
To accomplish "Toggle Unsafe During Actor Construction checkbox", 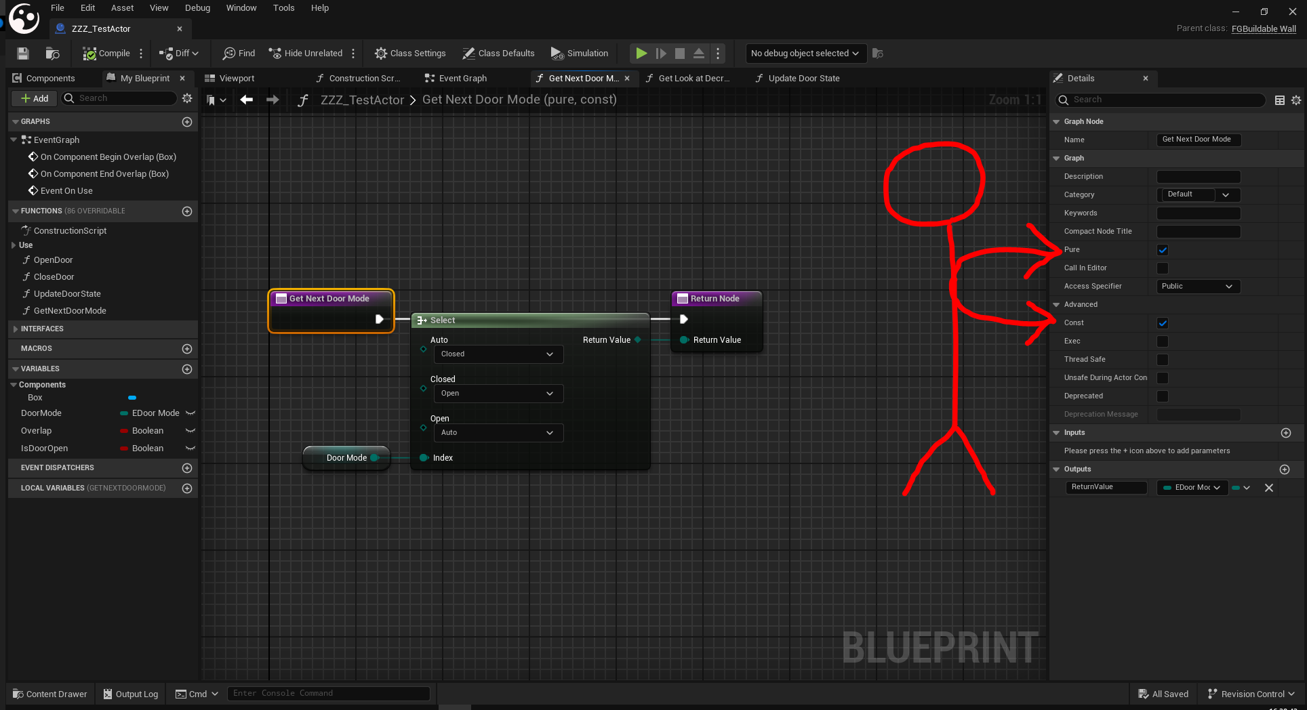I will (x=1163, y=378).
